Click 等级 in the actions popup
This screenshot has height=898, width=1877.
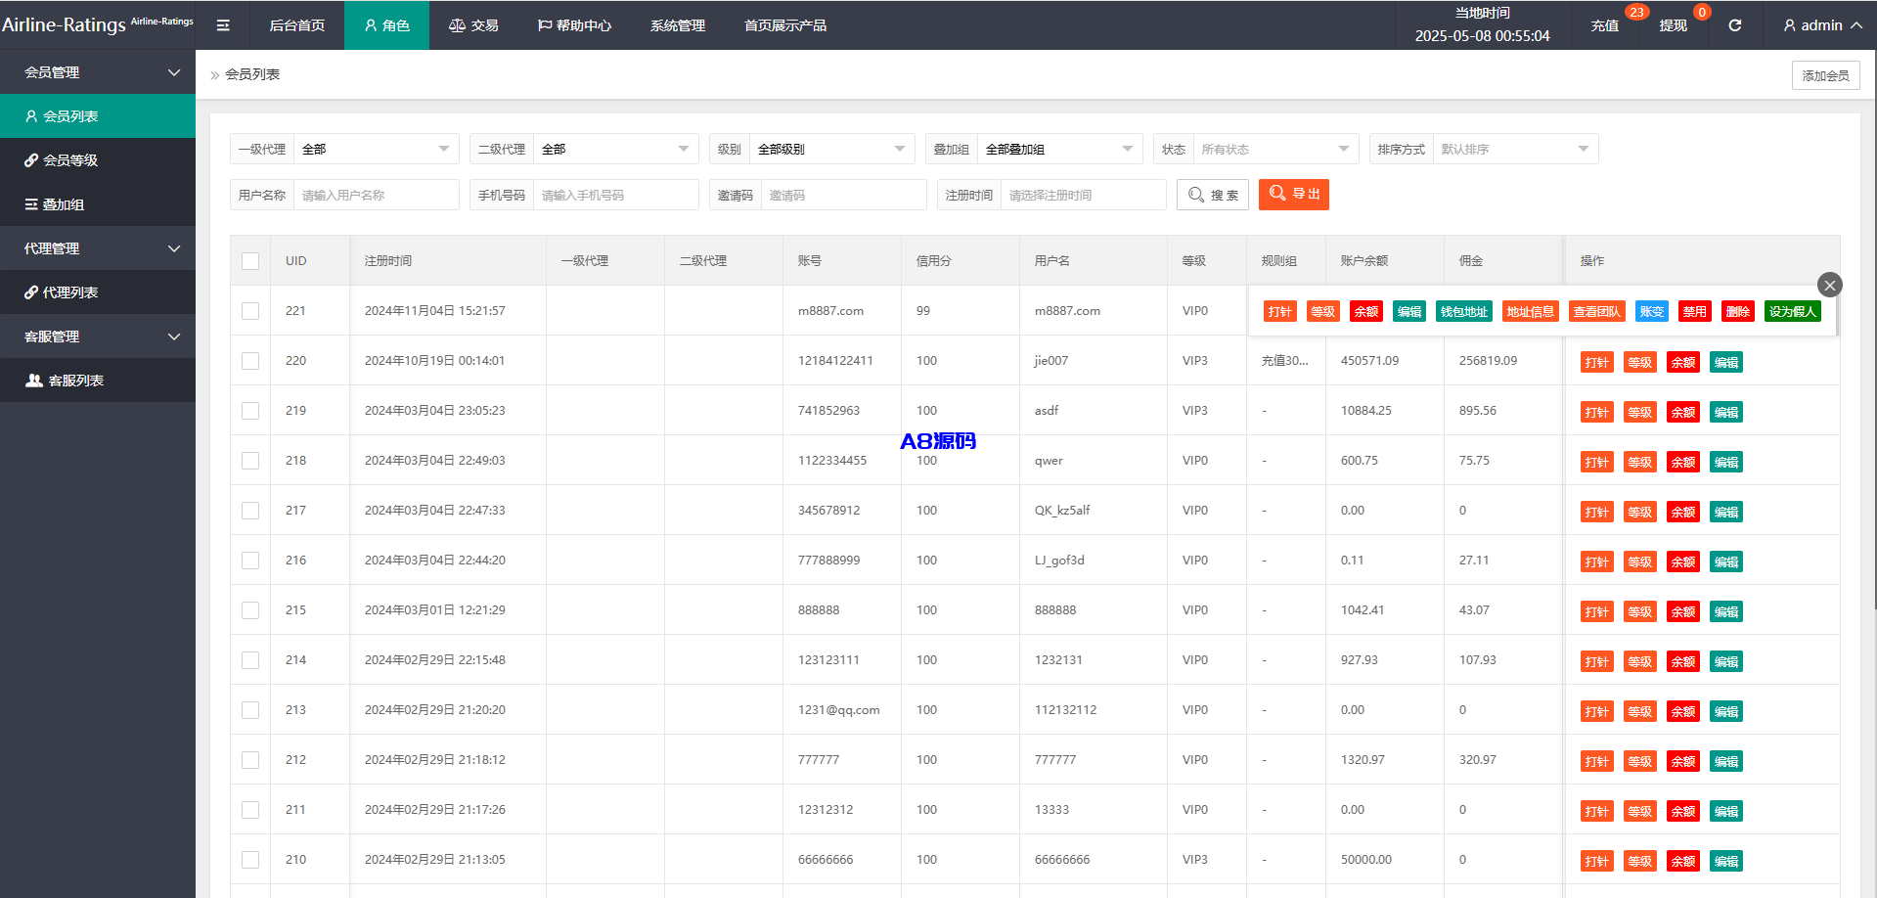pyautogui.click(x=1323, y=312)
